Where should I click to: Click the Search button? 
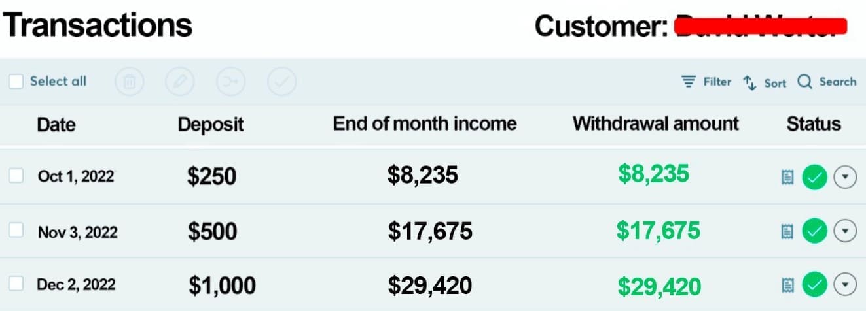(827, 82)
